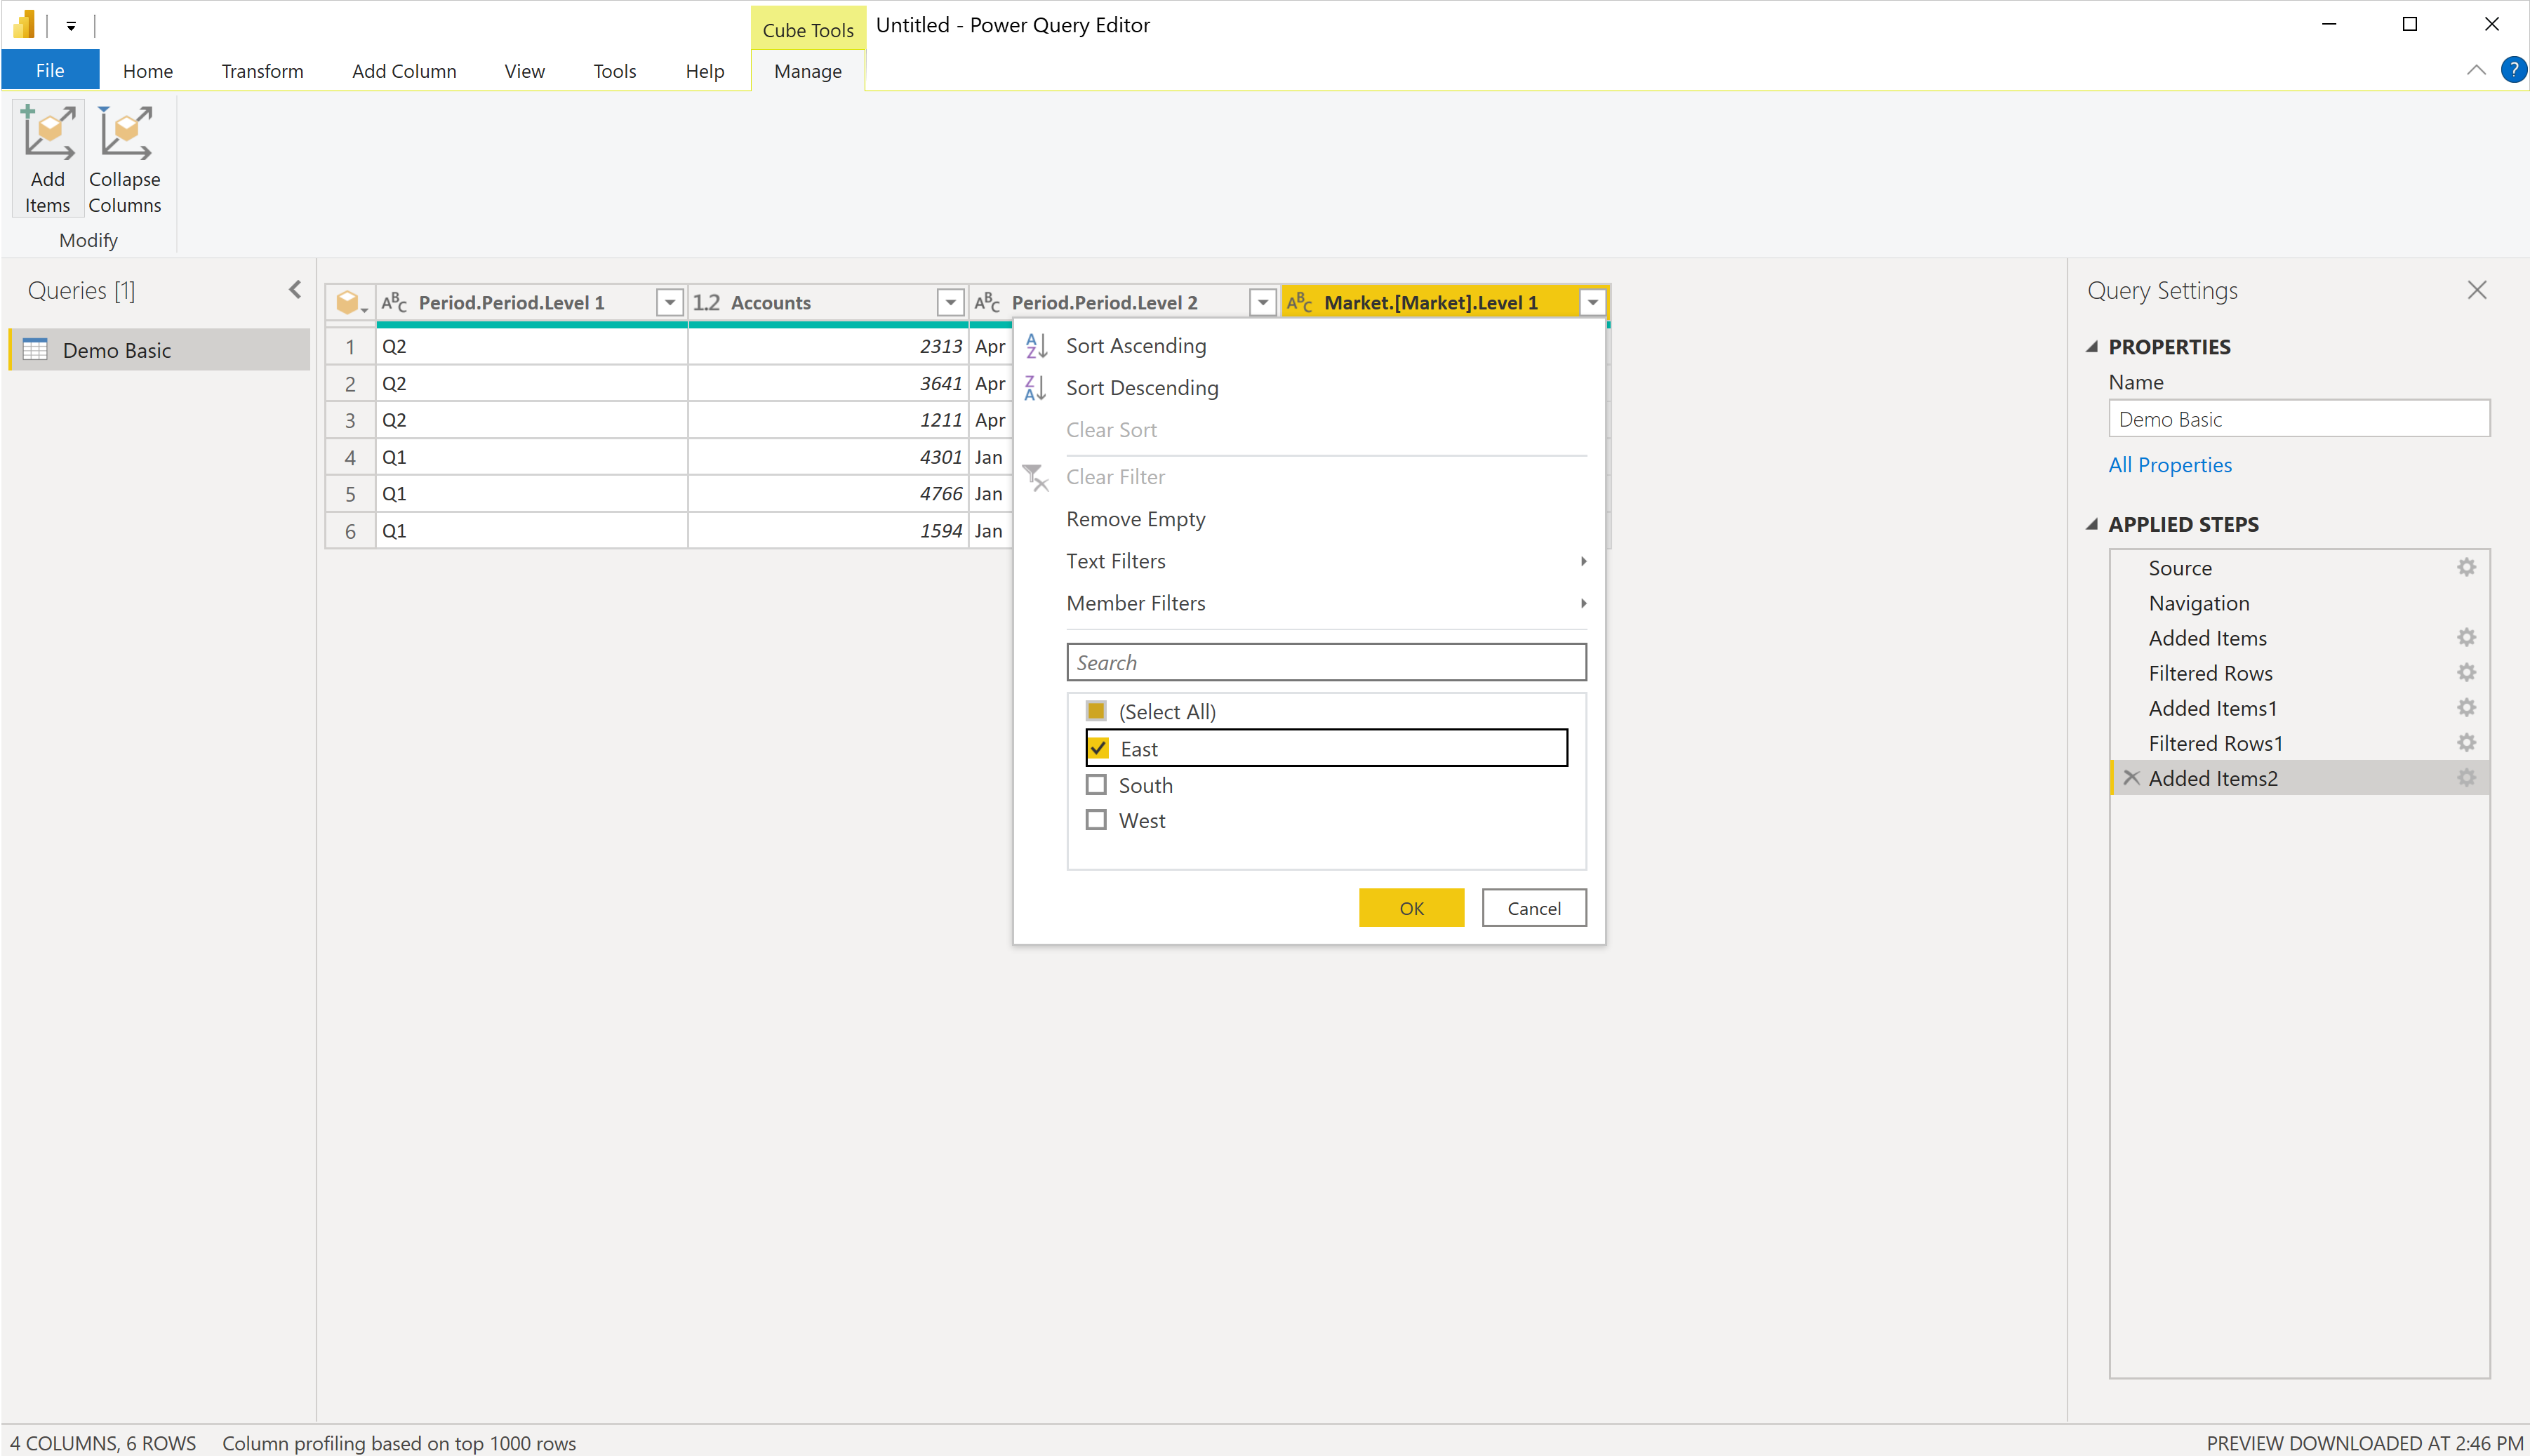Screen dimensions: 2530x1456
Task: Open Accounts column filter dropdown
Action: pyautogui.click(x=950, y=303)
